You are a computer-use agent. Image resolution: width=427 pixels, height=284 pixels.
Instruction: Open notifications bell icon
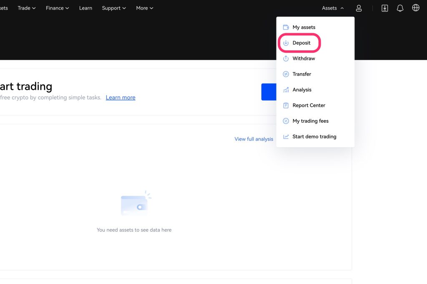400,8
